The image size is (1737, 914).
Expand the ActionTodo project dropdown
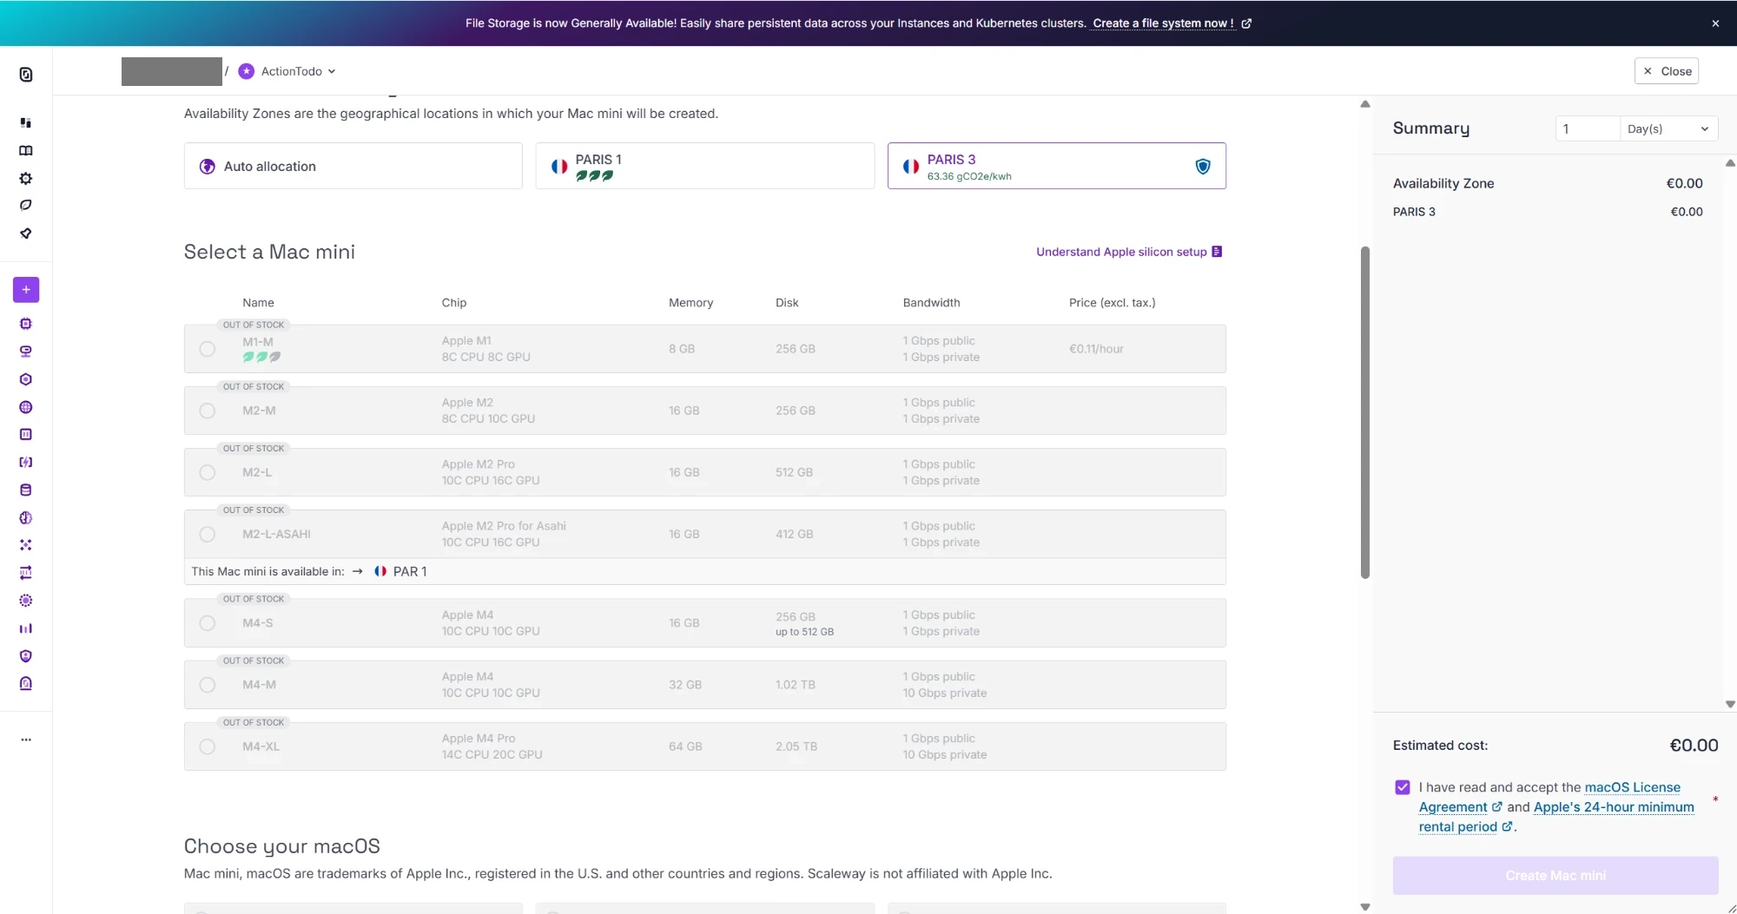[x=287, y=71]
